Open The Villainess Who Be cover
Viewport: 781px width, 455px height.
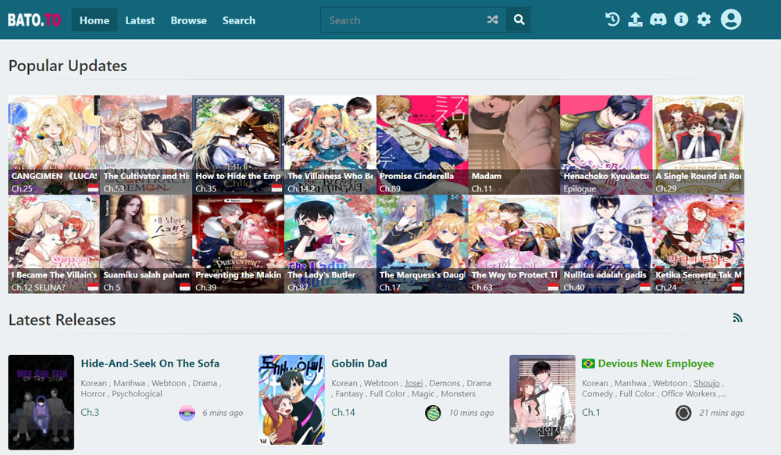(330, 145)
